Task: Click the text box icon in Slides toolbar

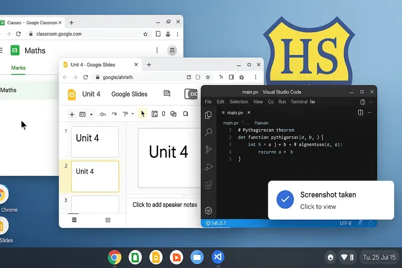Action: (x=154, y=114)
